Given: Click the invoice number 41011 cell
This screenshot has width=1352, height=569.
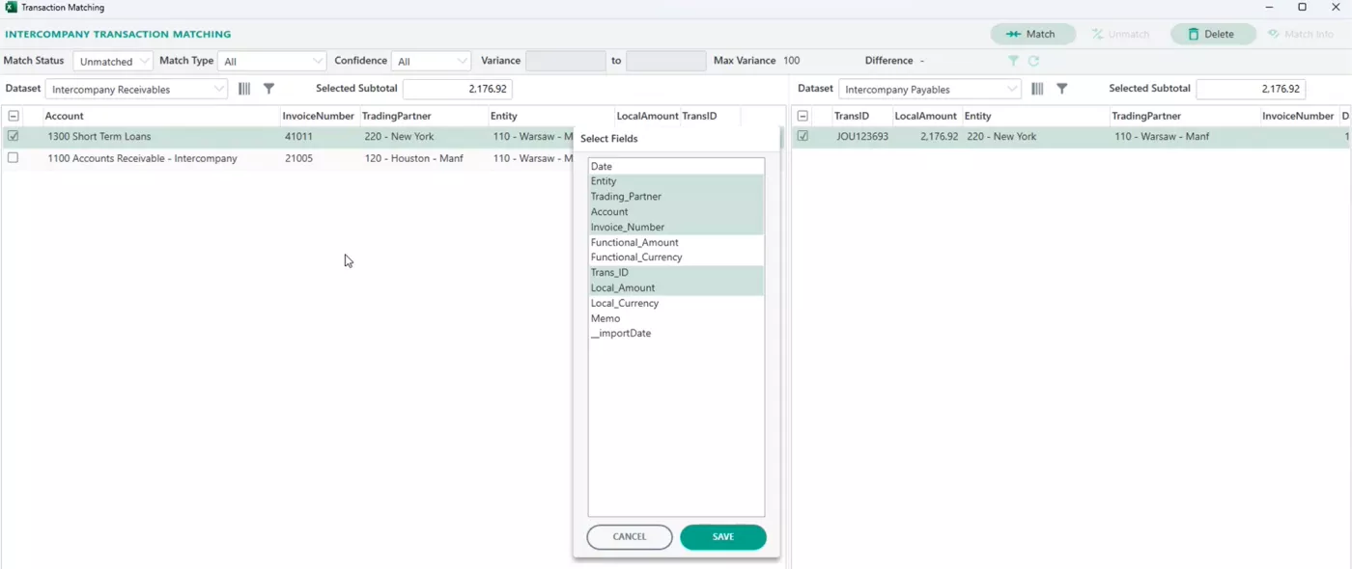Looking at the screenshot, I should click(x=298, y=137).
